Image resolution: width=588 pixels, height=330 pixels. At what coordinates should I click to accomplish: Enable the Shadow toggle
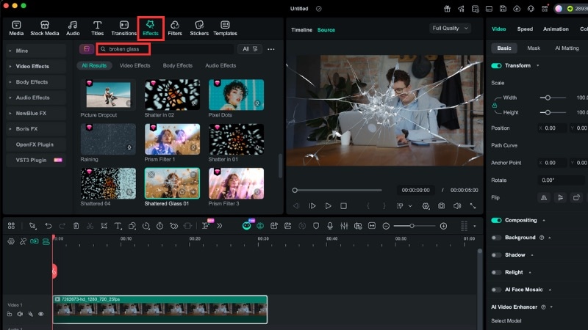click(x=496, y=254)
